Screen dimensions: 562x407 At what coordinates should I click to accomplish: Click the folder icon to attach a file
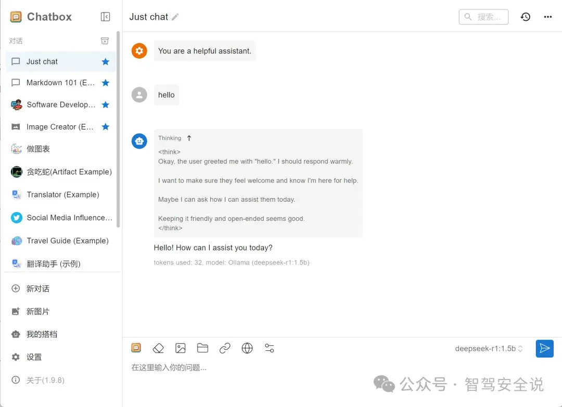pos(202,348)
